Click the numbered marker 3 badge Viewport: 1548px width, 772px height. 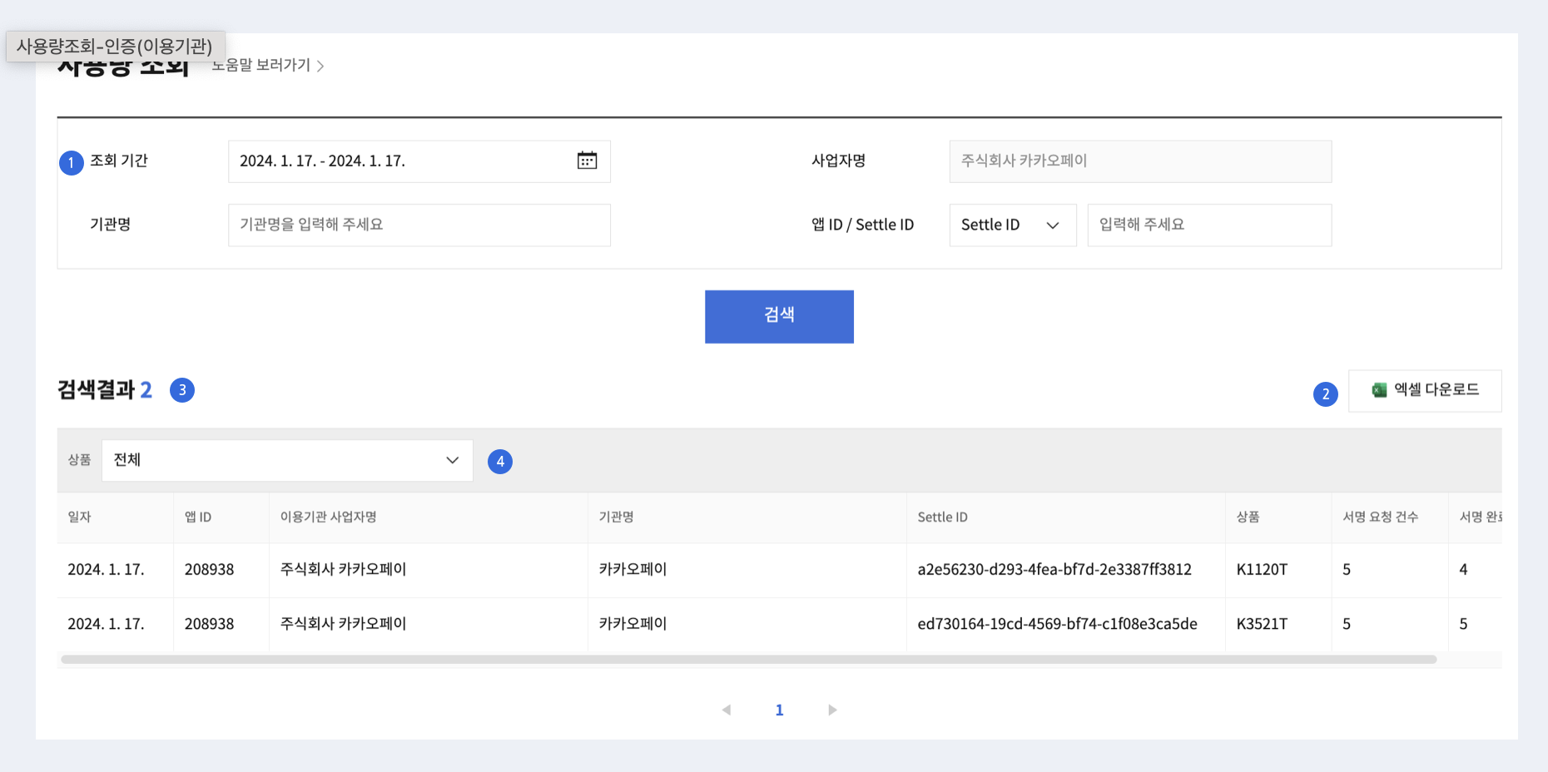click(182, 390)
